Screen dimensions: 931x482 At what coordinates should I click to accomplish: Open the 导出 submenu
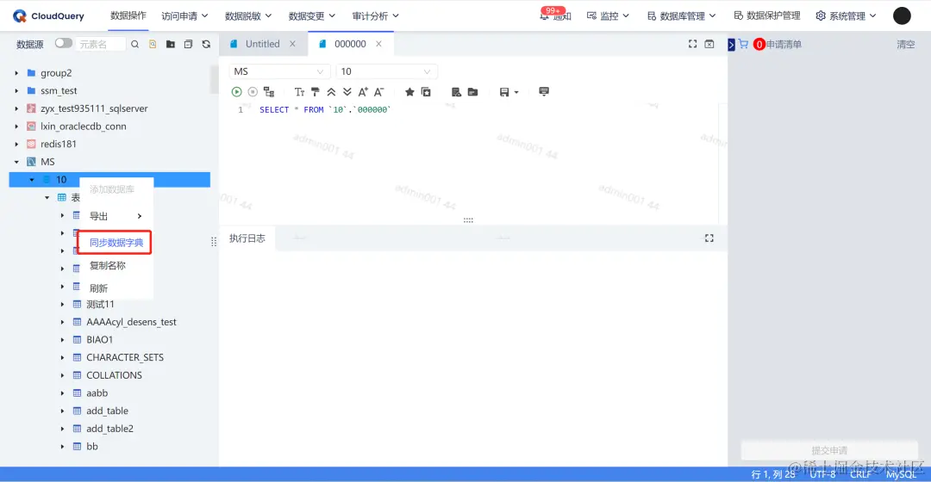click(x=116, y=216)
